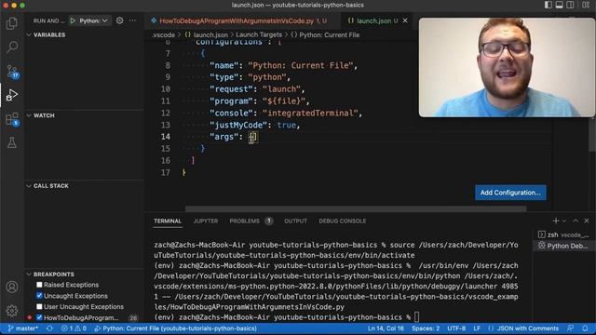Open launch.json via debug gear icon
The image size is (596, 335).
pyautogui.click(x=120, y=20)
